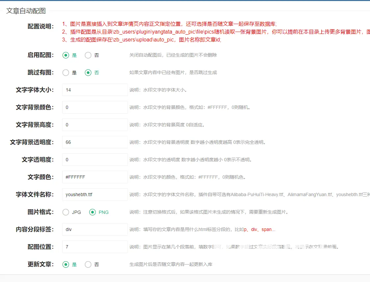Click hint 关闭自动配图后，已经生成的图片不会删除

click(x=173, y=55)
